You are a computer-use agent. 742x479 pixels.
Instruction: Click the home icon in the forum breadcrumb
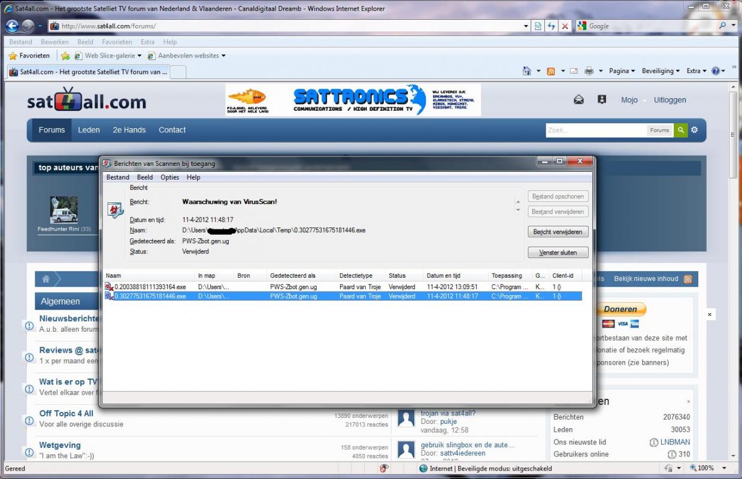pos(46,279)
